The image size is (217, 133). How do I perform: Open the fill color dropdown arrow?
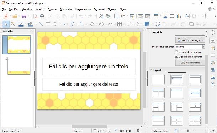pyautogui.click(x=35, y=24)
